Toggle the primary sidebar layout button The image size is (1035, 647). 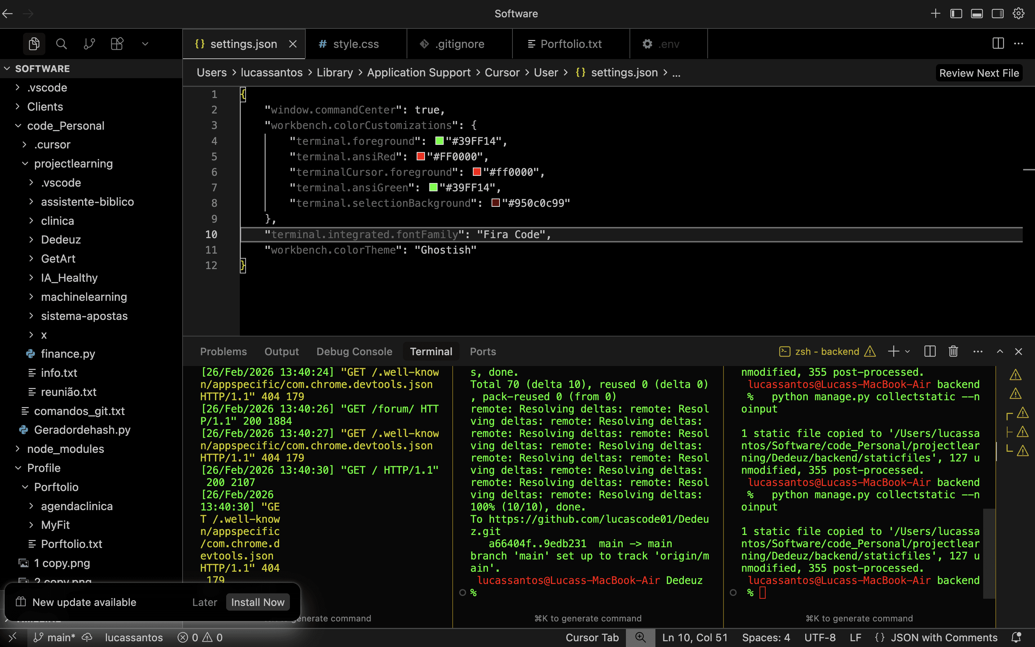[956, 14]
